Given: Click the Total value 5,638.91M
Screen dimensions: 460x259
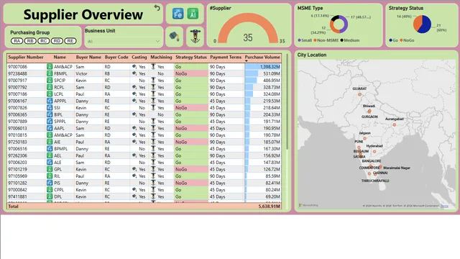Looking at the screenshot, I should click(x=270, y=206).
